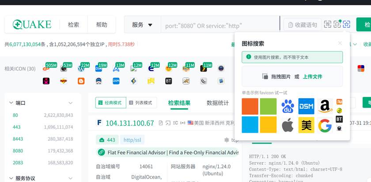371x182 pixels.
Task: Try the small BT sample favicon in popup
Action: pyautogui.click(x=339, y=119)
